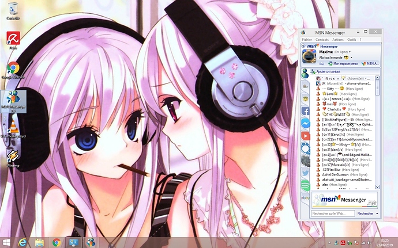Select the Google Chrome desktop shortcut
The height and width of the screenshot is (248, 398).
point(13,70)
